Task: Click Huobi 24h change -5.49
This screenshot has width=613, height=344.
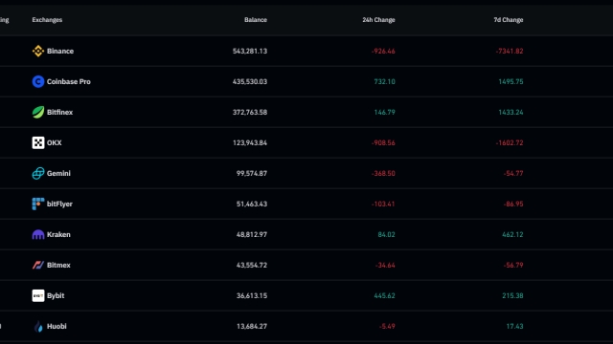Action: click(387, 326)
